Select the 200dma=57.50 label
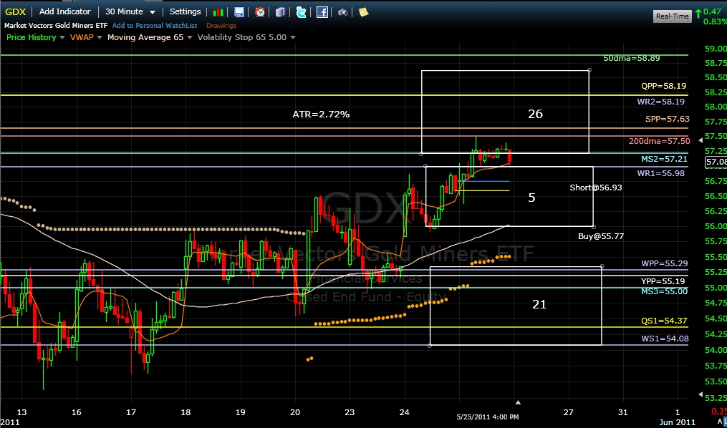727x428 pixels. coord(659,141)
